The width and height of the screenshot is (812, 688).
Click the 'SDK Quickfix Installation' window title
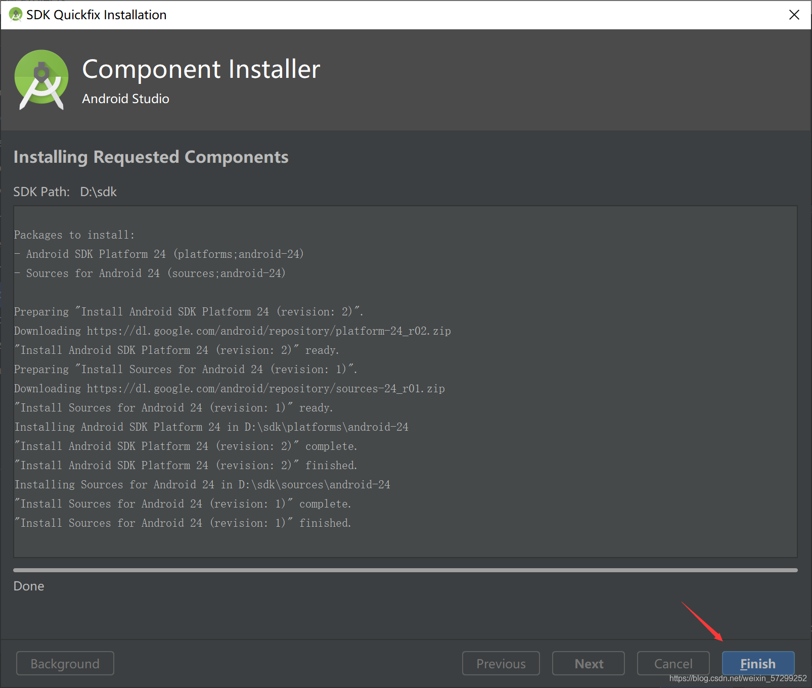click(97, 15)
